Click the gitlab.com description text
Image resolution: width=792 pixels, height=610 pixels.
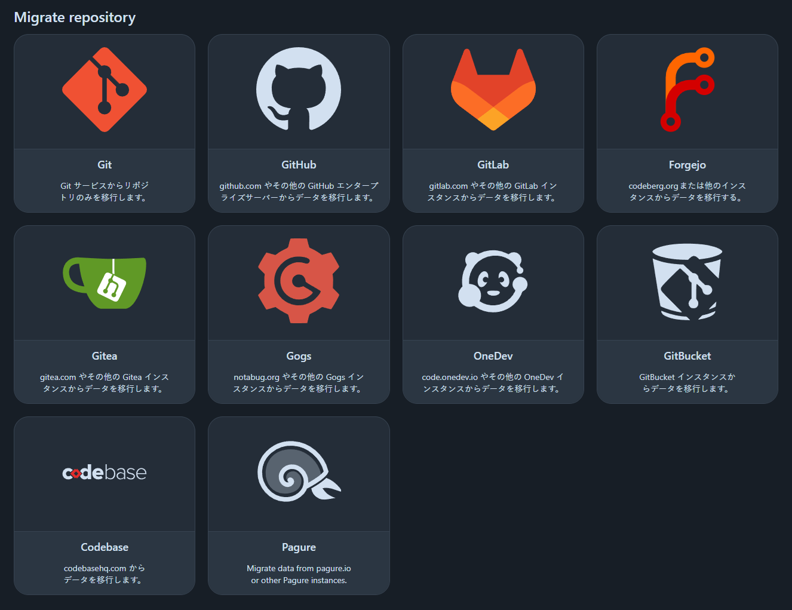point(493,192)
